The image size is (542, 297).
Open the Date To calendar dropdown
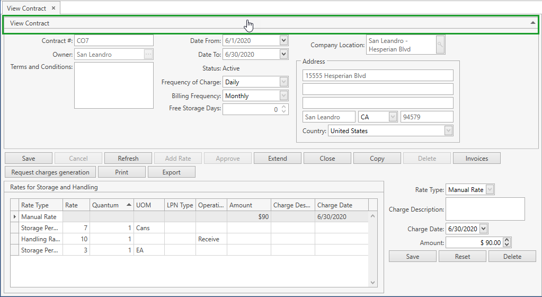pos(283,54)
